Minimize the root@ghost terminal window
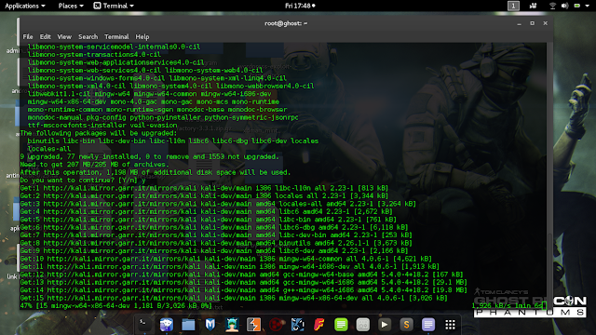 tap(520, 23)
